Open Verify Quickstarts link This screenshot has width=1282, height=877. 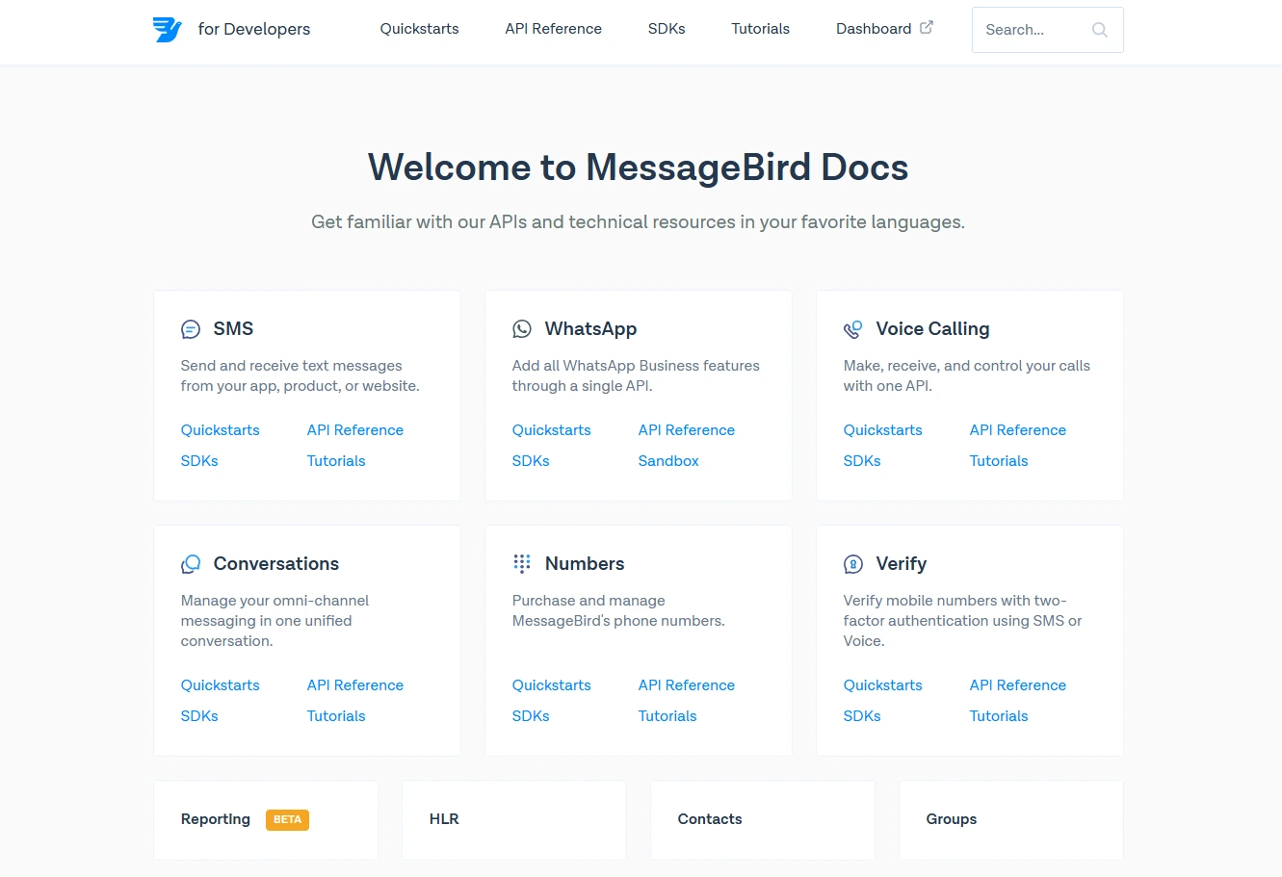882,685
